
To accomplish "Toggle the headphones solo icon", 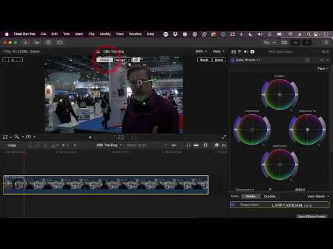I will [x=188, y=145].
